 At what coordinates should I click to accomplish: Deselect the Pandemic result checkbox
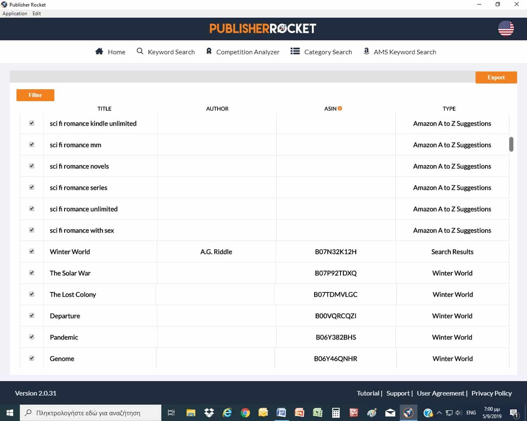pyautogui.click(x=32, y=337)
